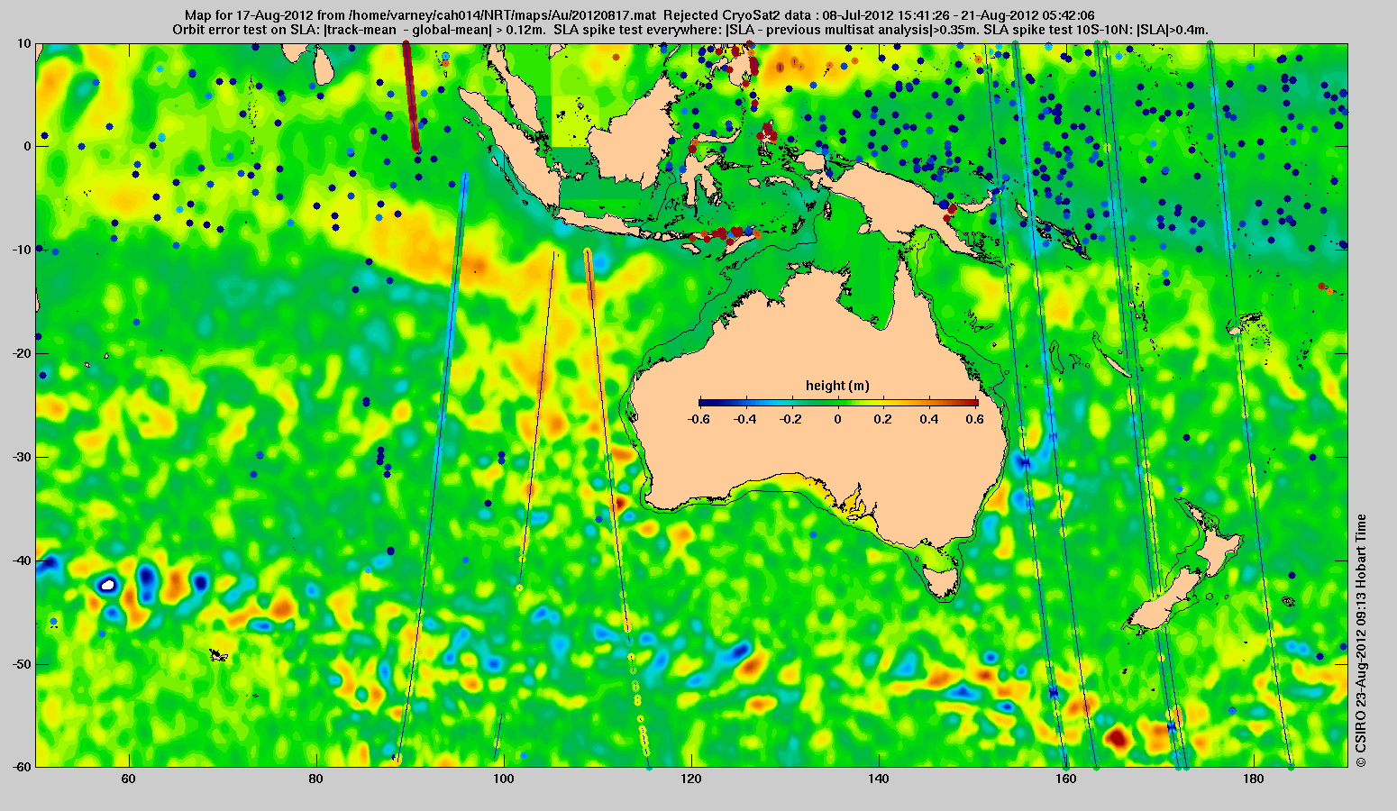The image size is (1397, 811).
Task: Click the latitude axis label -30
Action: [21, 457]
